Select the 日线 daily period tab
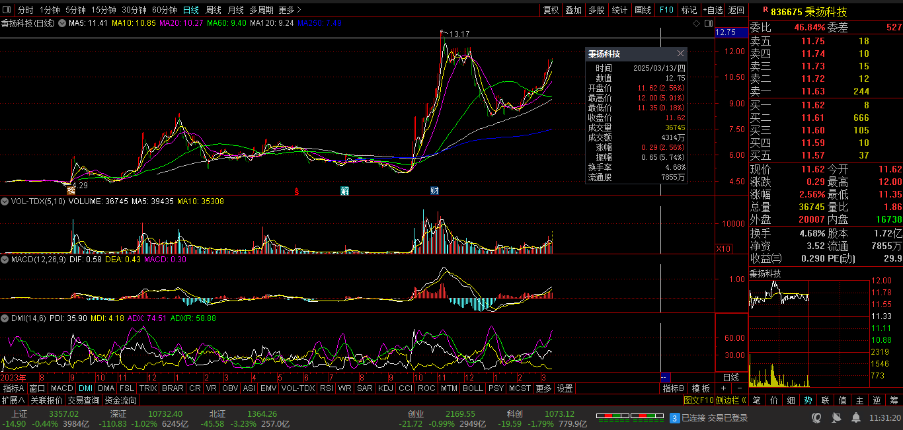 tap(190, 10)
